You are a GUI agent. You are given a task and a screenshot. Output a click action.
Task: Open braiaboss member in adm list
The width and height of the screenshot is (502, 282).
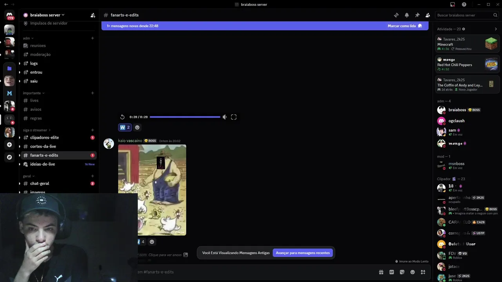pos(467,110)
